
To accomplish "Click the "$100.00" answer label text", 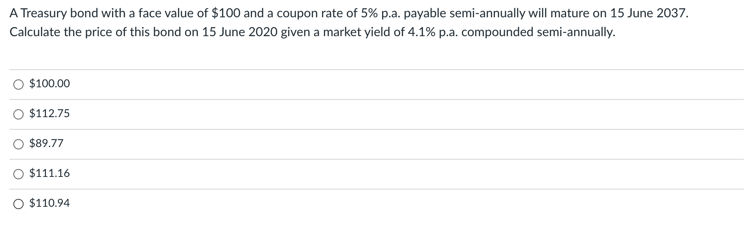I will pyautogui.click(x=50, y=84).
